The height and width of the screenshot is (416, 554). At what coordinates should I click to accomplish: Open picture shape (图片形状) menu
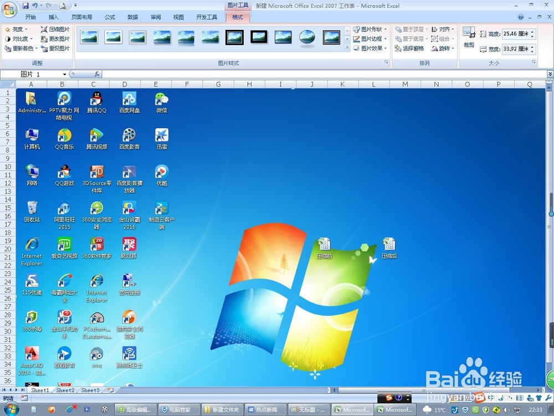pos(370,29)
